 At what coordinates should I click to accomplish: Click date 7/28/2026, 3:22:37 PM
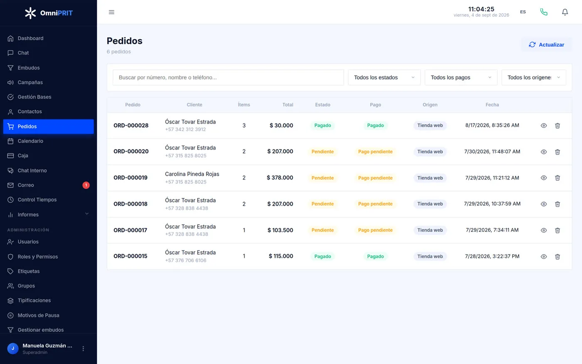(x=492, y=256)
